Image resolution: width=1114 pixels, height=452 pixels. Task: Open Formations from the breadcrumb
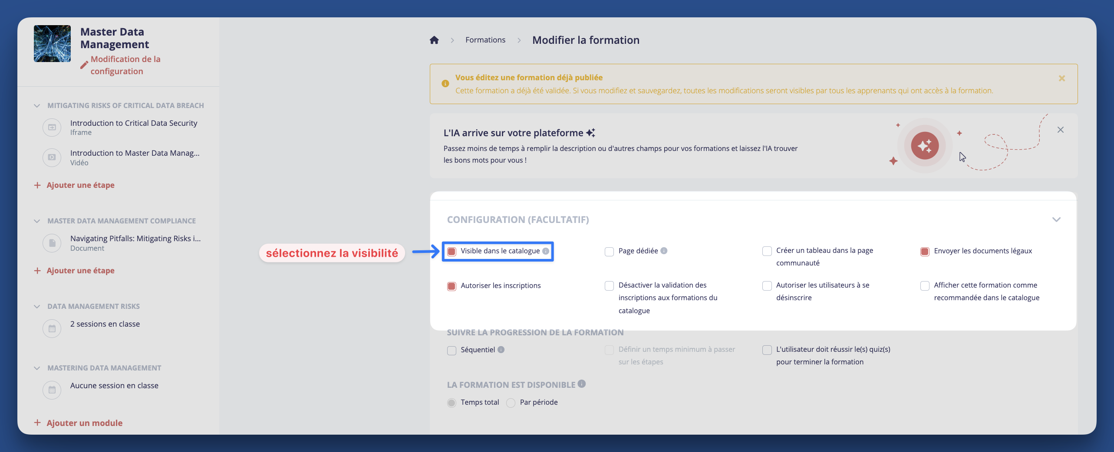[x=485, y=39]
